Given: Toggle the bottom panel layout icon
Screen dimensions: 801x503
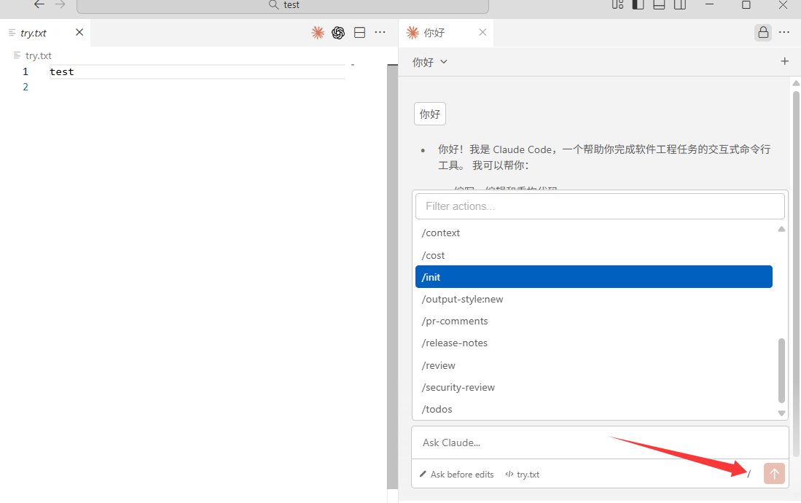Looking at the screenshot, I should coord(659,5).
